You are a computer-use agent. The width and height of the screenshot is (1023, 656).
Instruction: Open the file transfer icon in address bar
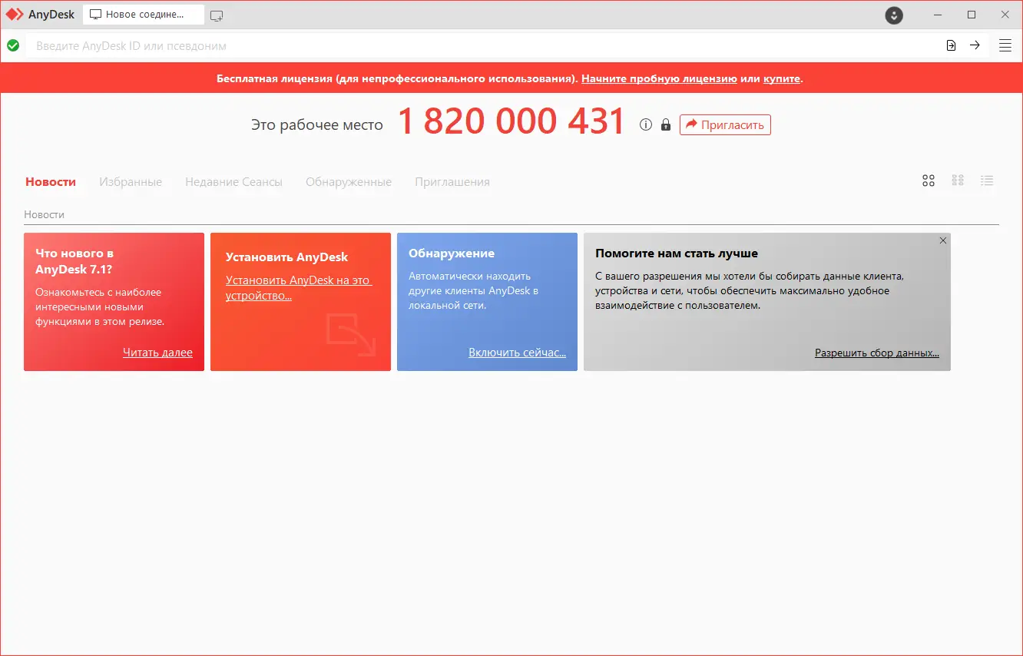pyautogui.click(x=951, y=45)
